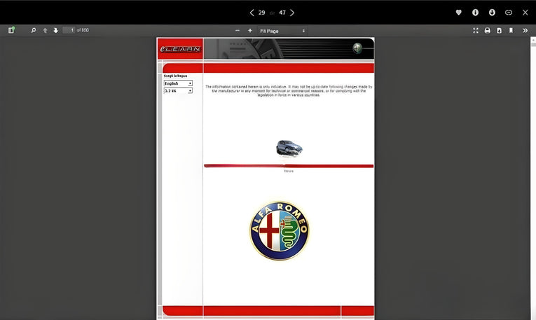Open the 3.2 V6 model dropdown
The image size is (536, 320).
click(178, 90)
